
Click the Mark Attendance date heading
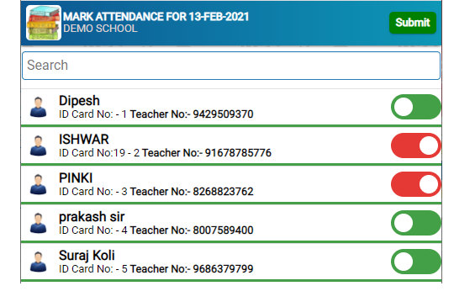point(156,17)
